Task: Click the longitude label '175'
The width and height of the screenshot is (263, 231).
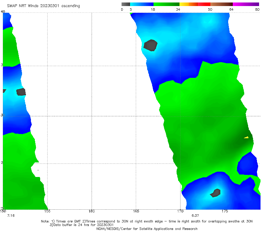Action: point(225,211)
